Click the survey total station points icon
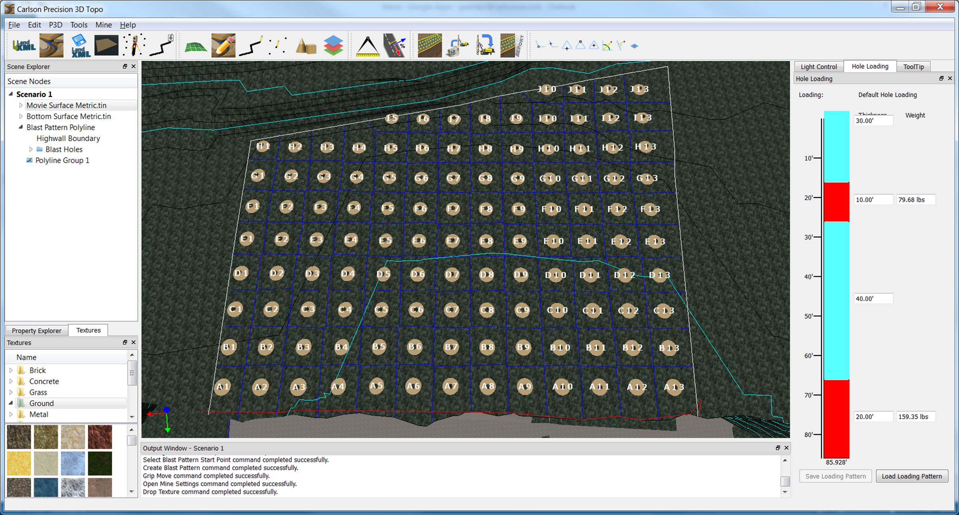The image size is (959, 515). pyautogui.click(x=134, y=46)
